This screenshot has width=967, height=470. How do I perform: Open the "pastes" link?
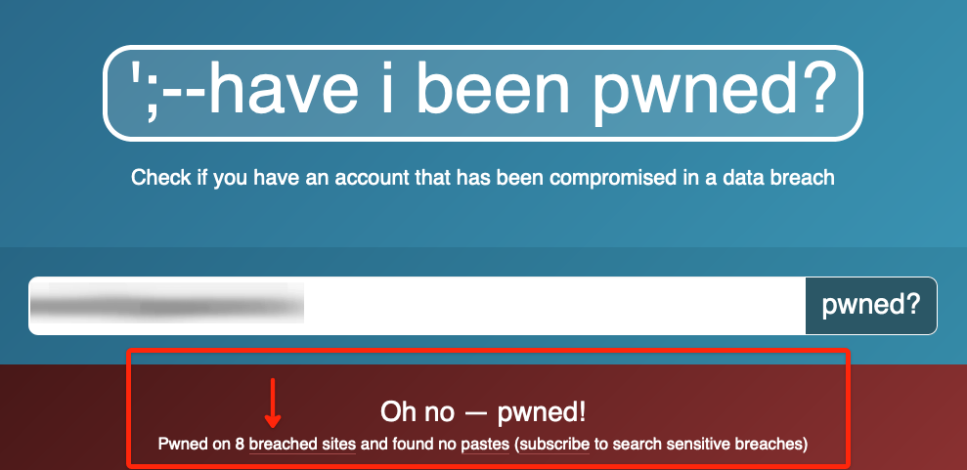pos(485,445)
